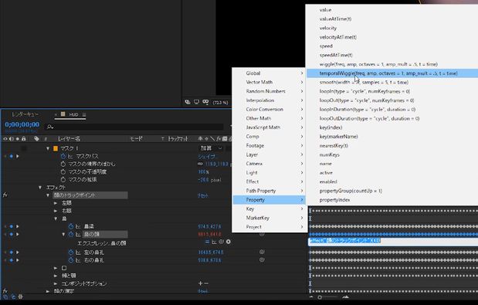
Task: Toggle stopwatch for マスクの拡張
Action: 63,180
